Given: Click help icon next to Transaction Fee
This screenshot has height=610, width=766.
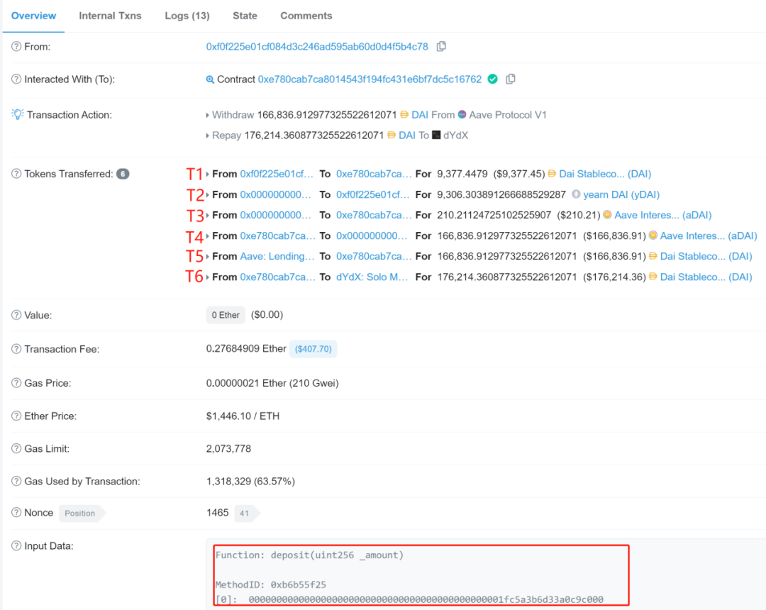Looking at the screenshot, I should (x=16, y=349).
